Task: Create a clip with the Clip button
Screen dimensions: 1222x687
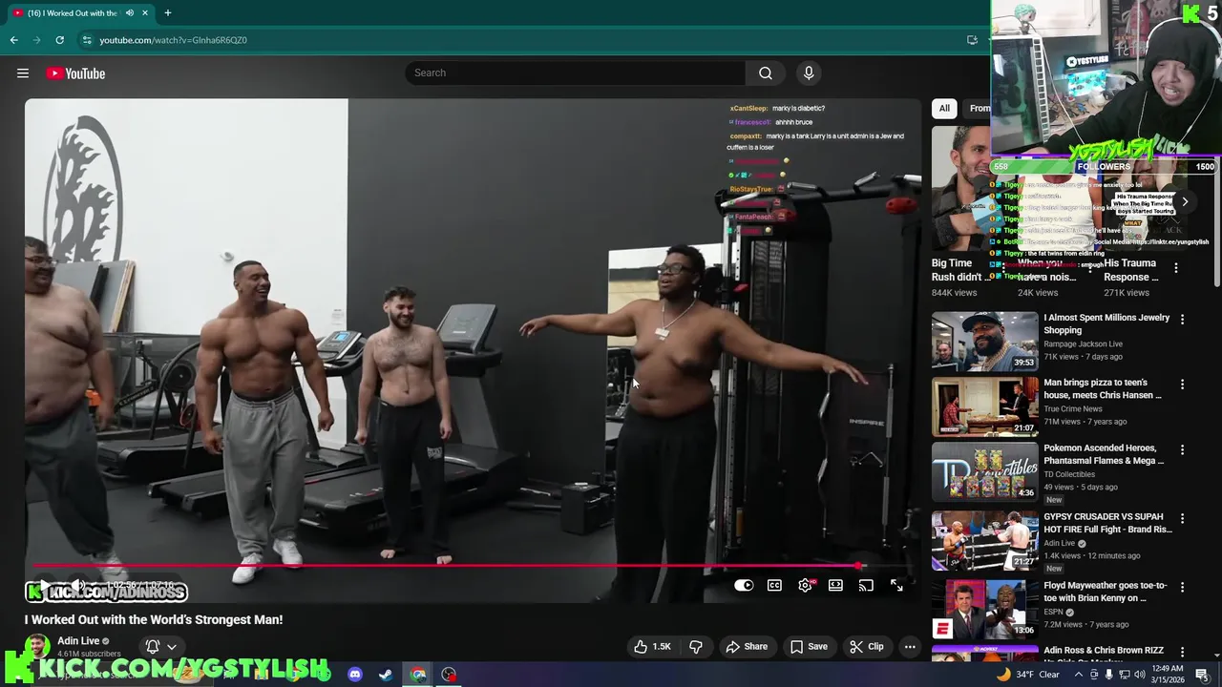Action: 867,647
